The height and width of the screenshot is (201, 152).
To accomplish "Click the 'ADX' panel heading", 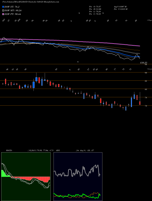I will pos(58,150).
